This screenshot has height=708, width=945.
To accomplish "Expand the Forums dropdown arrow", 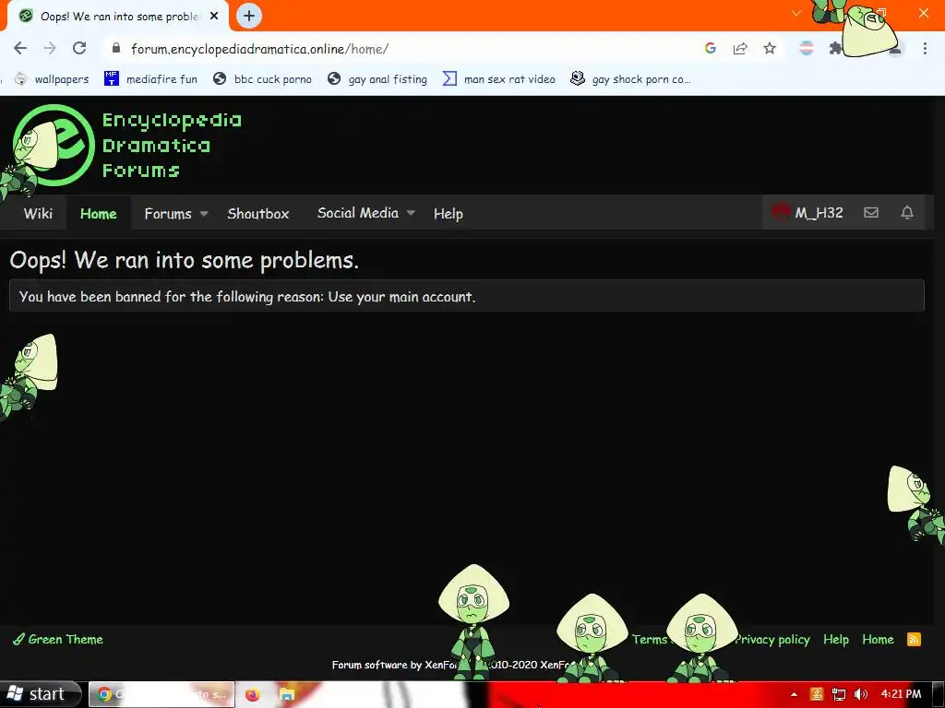I will (204, 214).
